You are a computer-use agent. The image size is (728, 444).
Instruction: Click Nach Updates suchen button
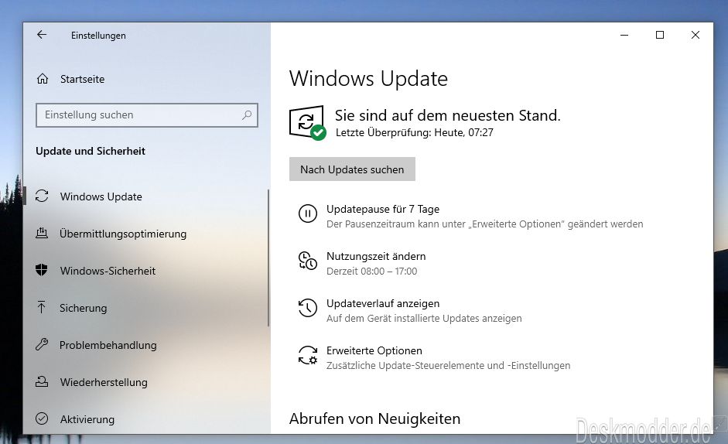(352, 169)
